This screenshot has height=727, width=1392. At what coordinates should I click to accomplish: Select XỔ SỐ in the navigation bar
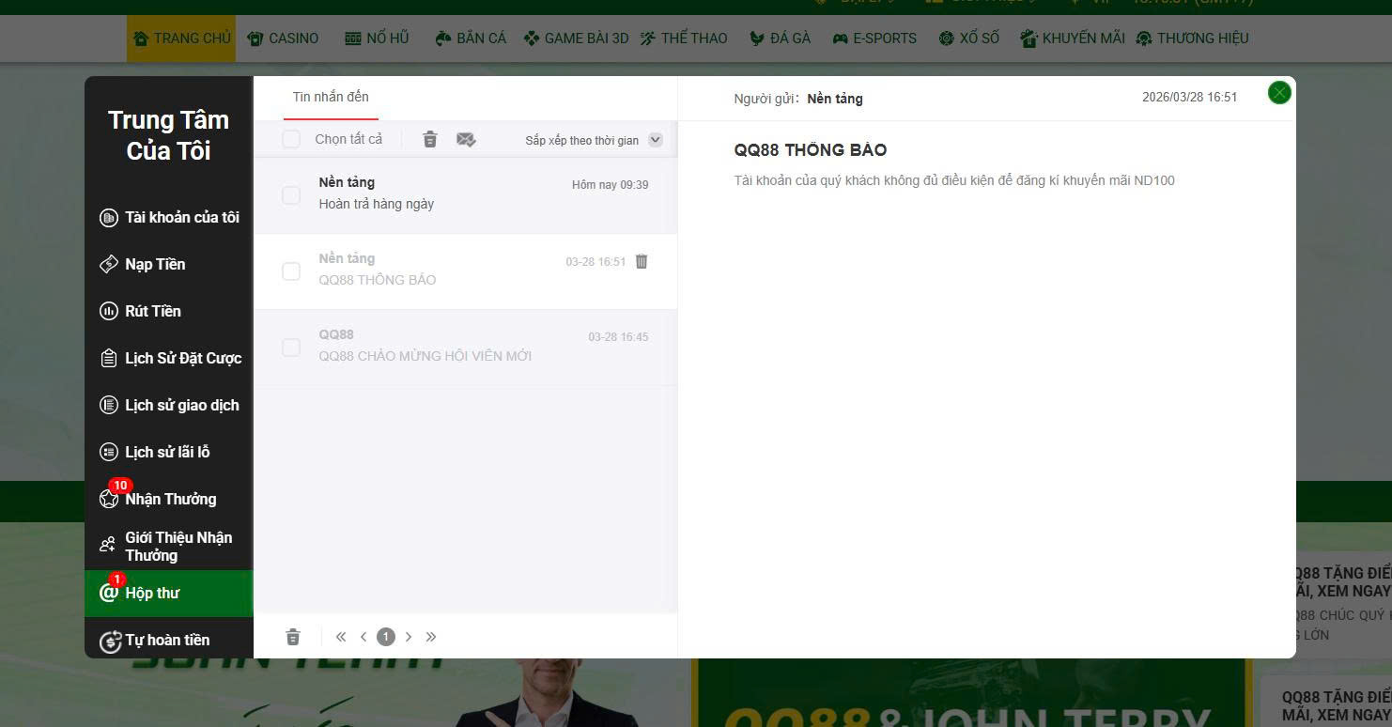pyautogui.click(x=968, y=39)
